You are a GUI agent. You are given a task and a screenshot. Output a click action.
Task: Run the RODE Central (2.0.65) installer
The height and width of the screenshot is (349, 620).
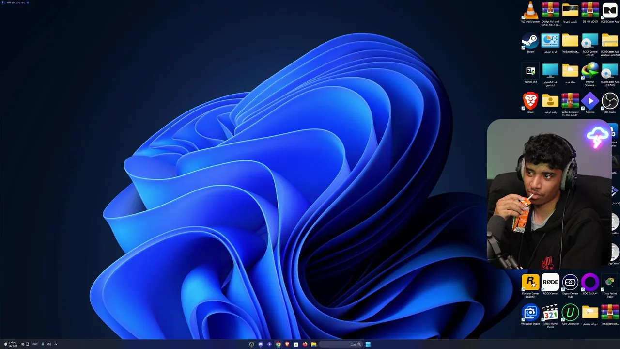point(590,44)
